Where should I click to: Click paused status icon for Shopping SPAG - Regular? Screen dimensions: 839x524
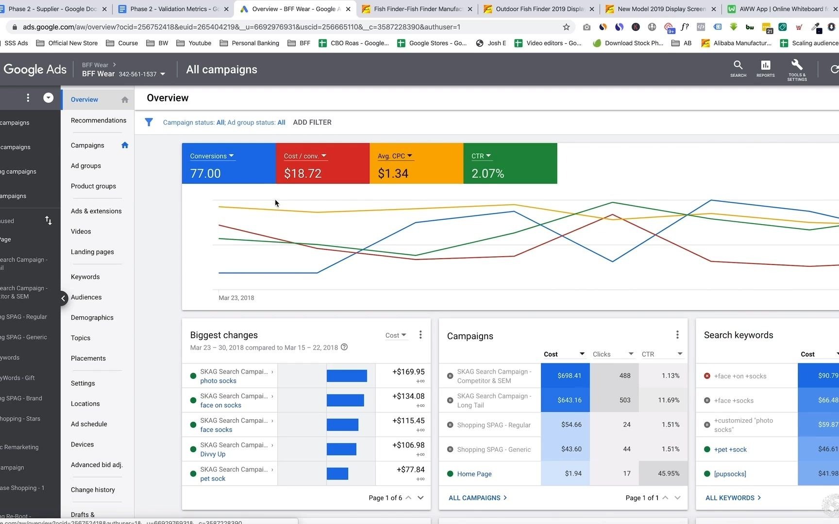tap(450, 425)
